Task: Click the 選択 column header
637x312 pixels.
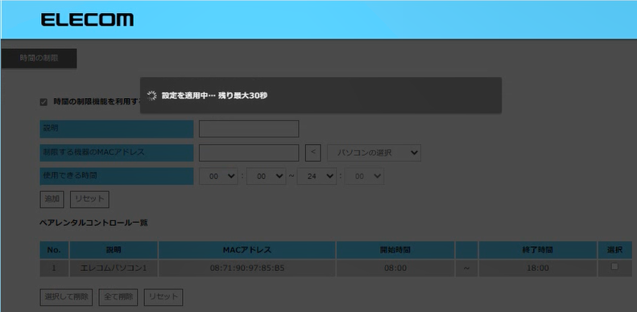Action: click(x=614, y=250)
